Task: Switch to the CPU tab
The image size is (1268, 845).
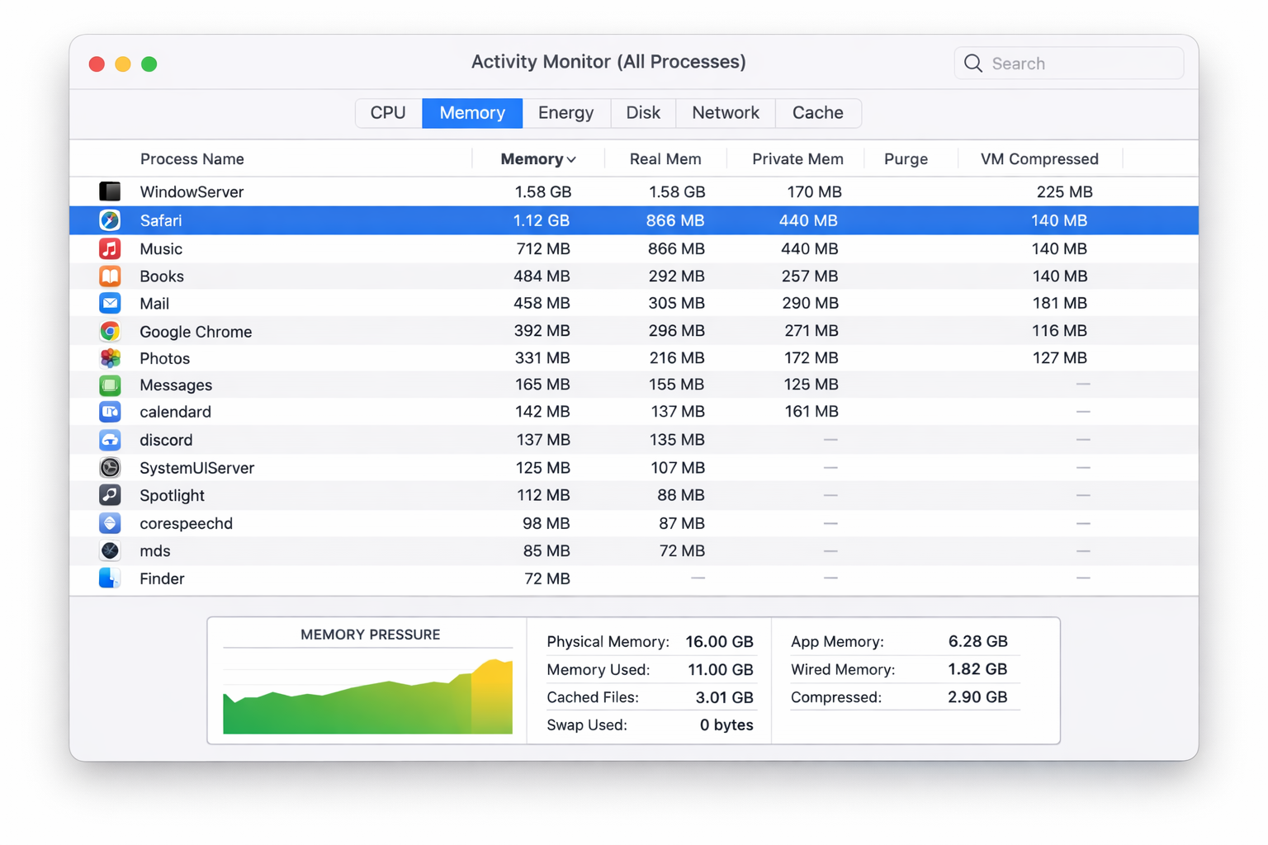Action: point(388,113)
